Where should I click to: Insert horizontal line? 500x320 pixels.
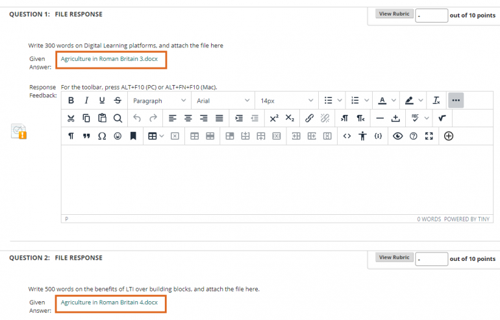click(x=380, y=119)
